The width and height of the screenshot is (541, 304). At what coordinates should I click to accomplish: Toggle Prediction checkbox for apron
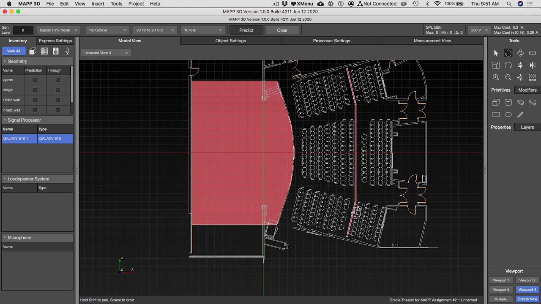click(35, 80)
